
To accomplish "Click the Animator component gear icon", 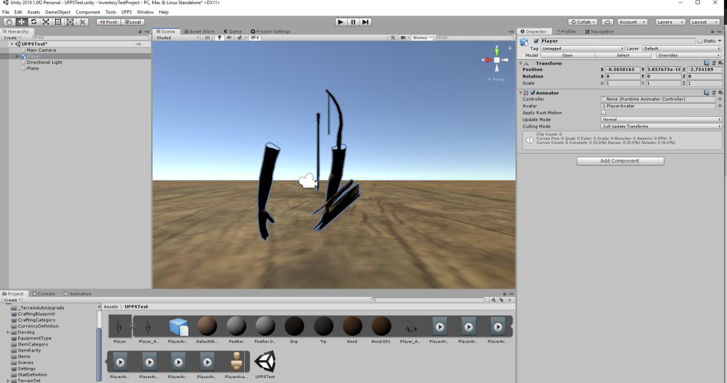I will point(720,93).
